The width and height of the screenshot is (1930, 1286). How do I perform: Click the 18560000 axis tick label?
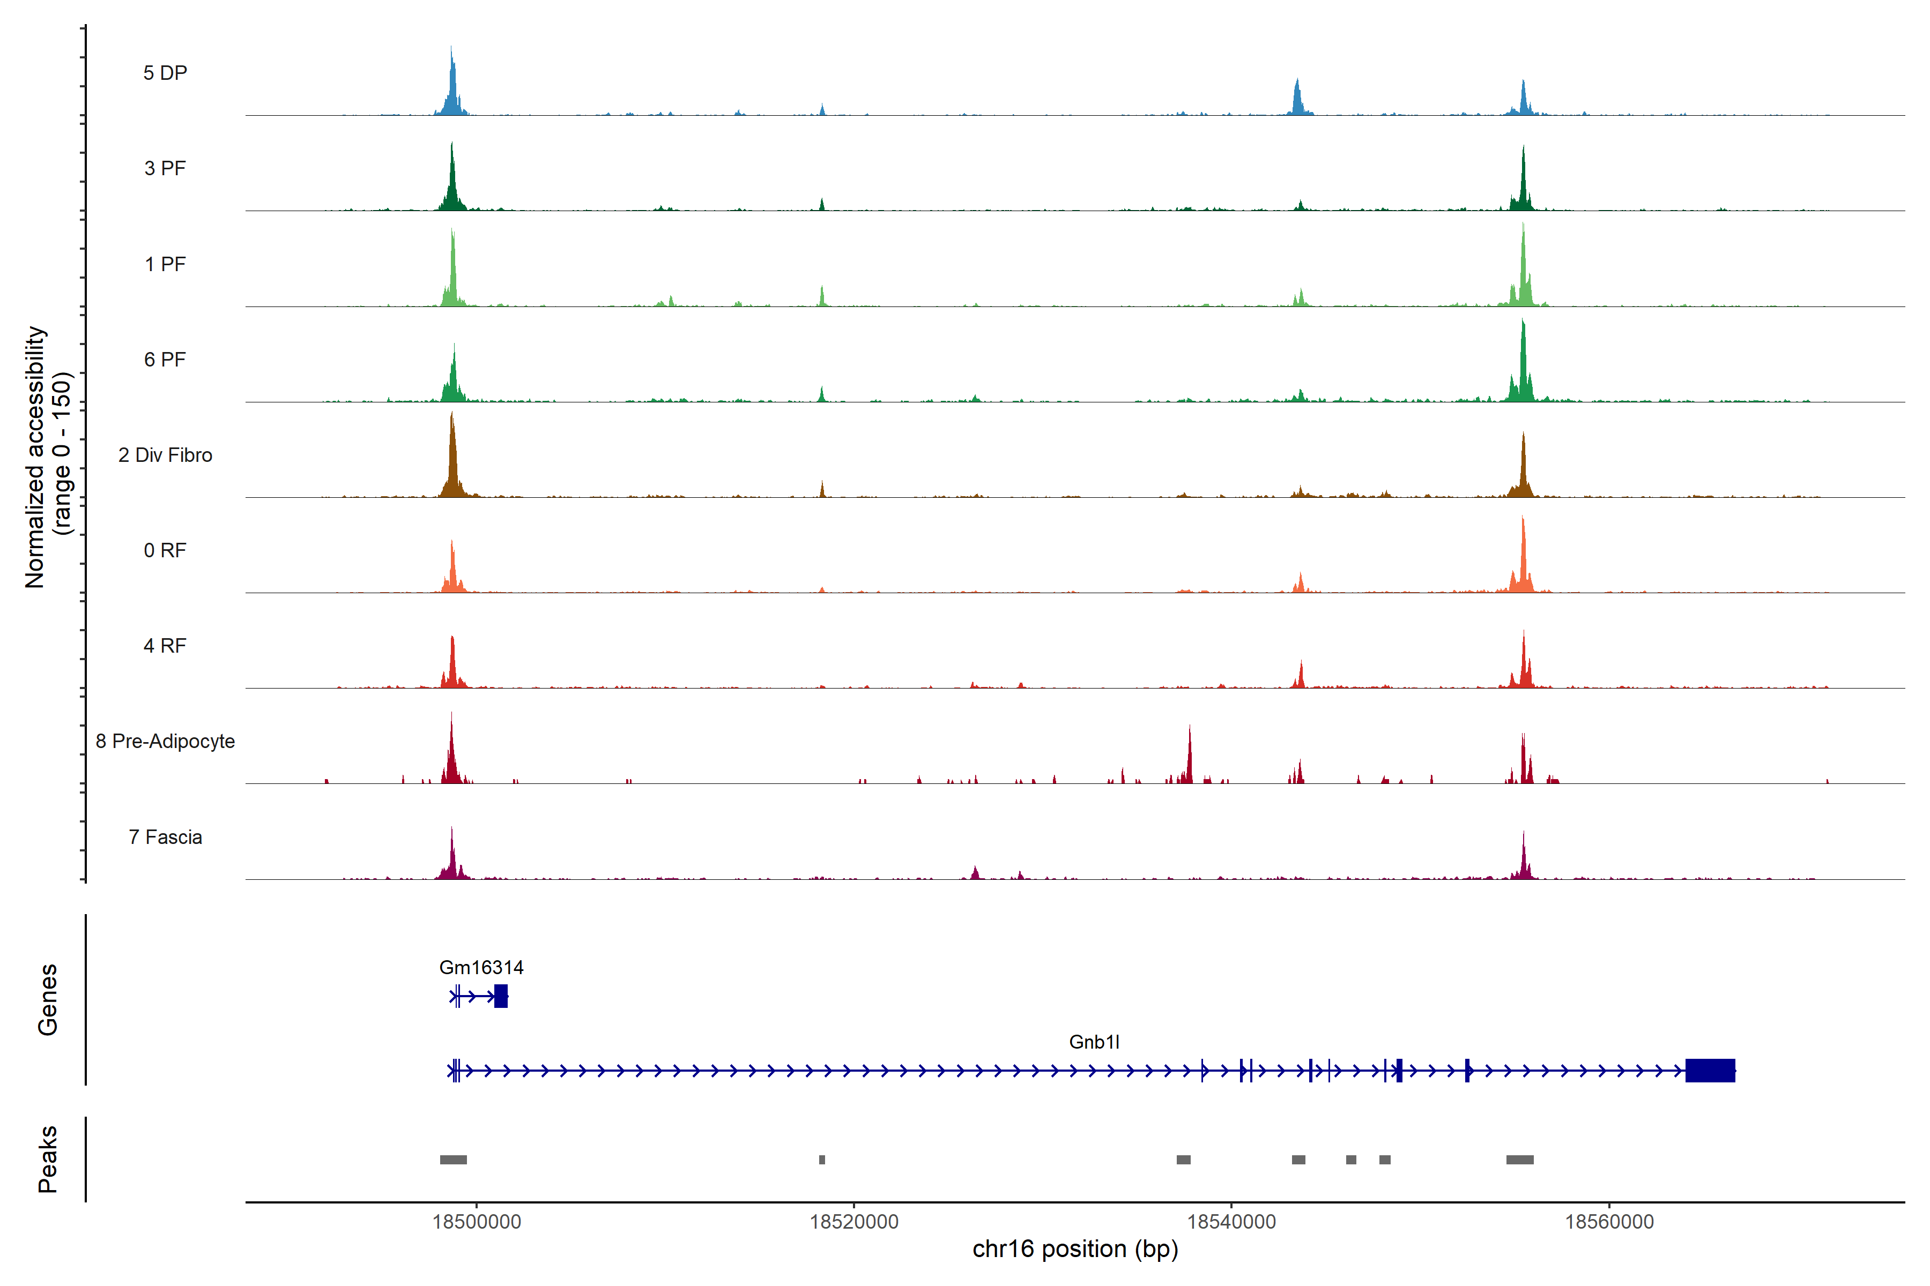(1609, 1222)
